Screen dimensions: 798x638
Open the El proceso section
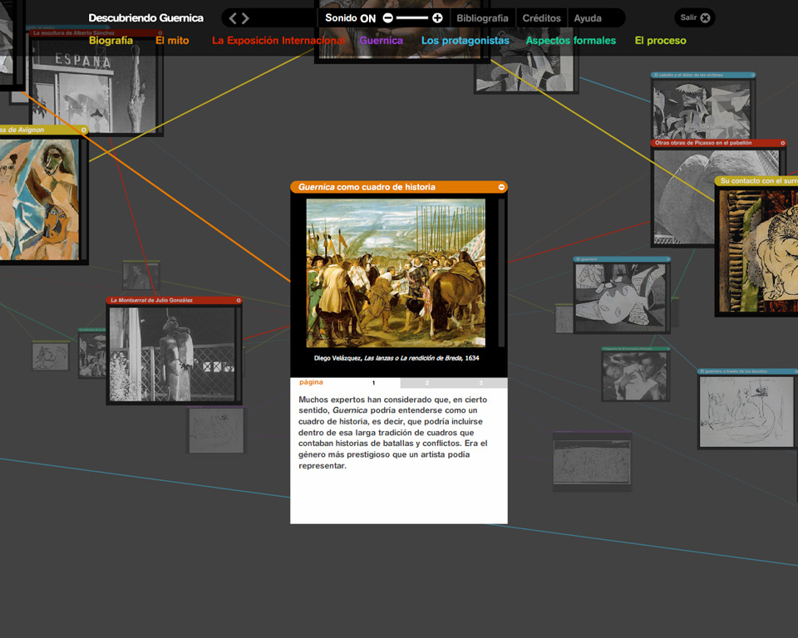(661, 40)
